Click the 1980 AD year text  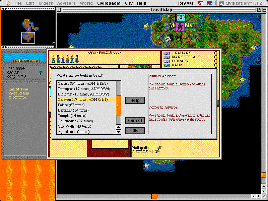[x=12, y=73]
